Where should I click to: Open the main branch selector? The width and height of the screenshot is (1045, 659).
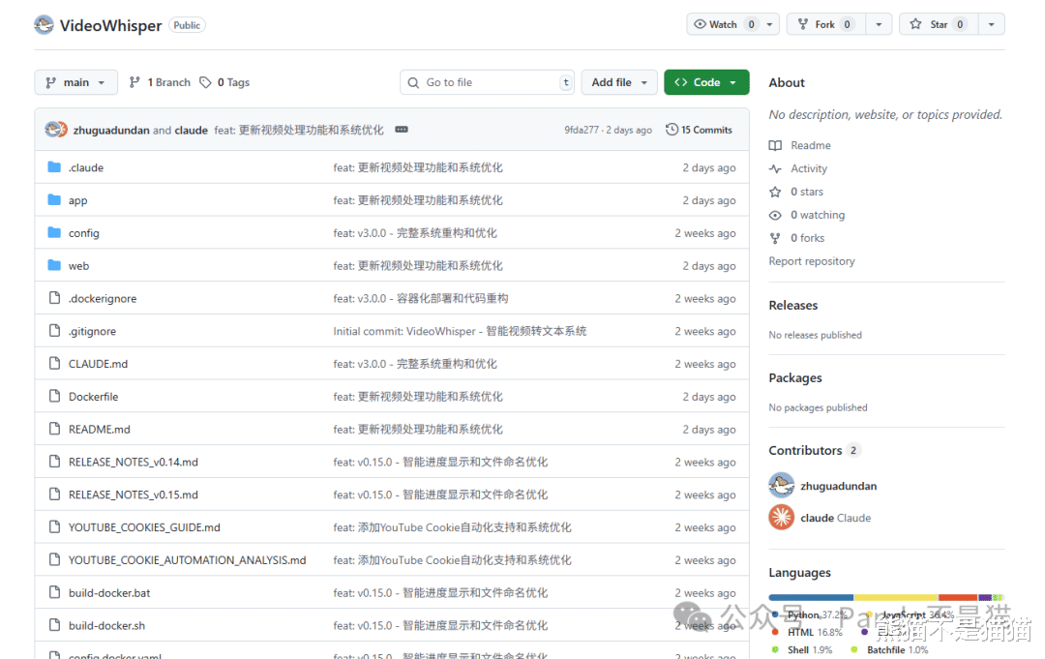click(76, 82)
